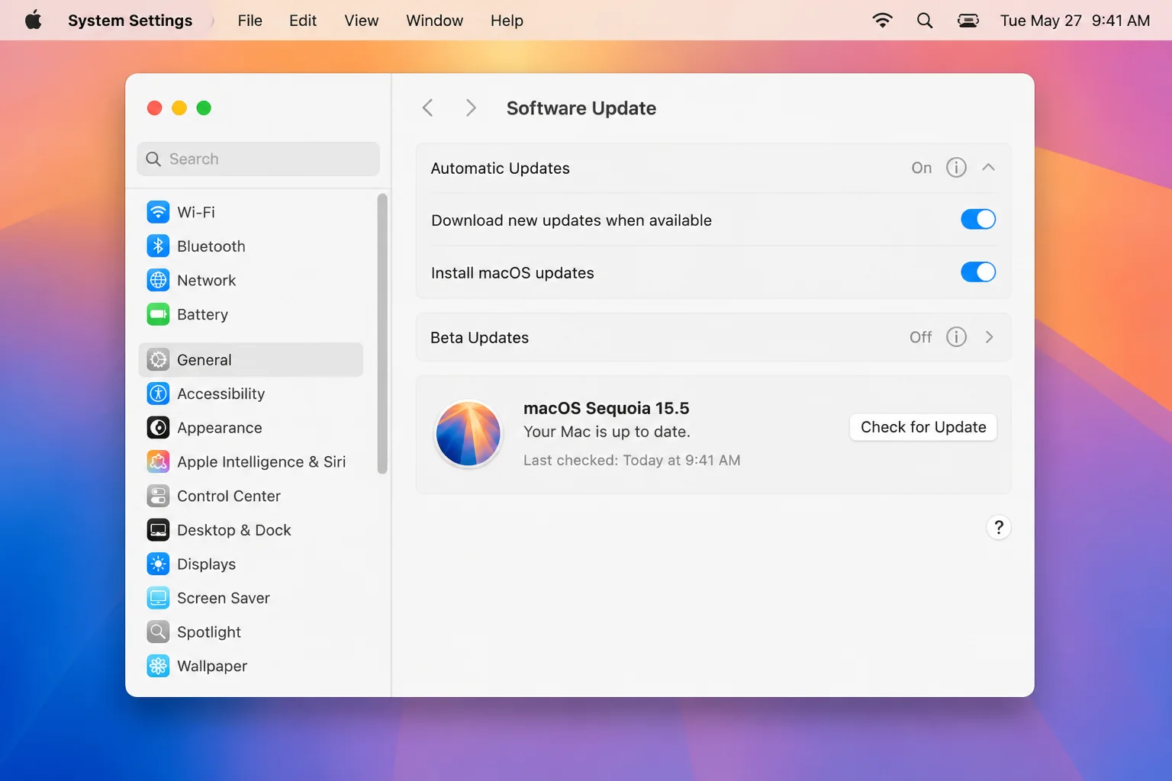Click the Beta Updates 'Off' value
1172x781 pixels.
pos(921,337)
